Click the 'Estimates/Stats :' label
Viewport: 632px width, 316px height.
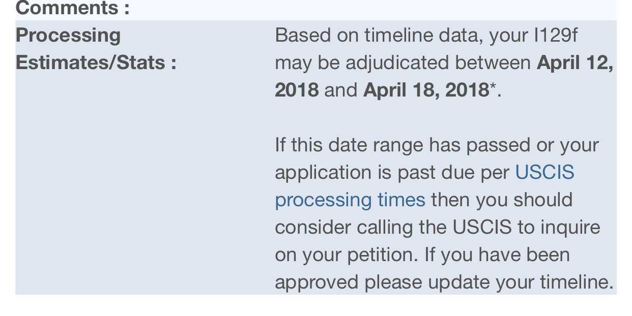96,62
